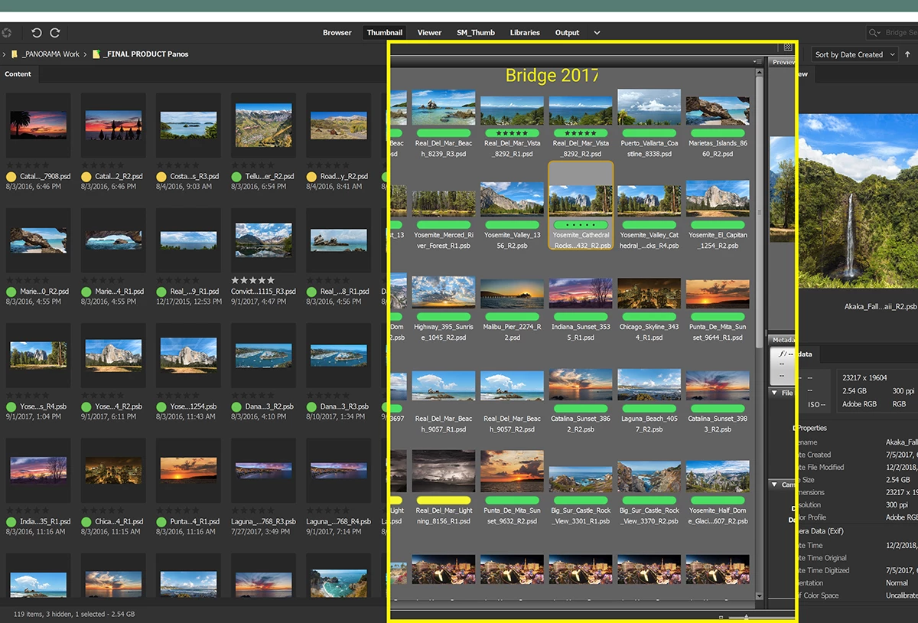Open chevron before _PANORAMA Work breadcrumb
This screenshot has height=623, width=918.
click(4, 54)
